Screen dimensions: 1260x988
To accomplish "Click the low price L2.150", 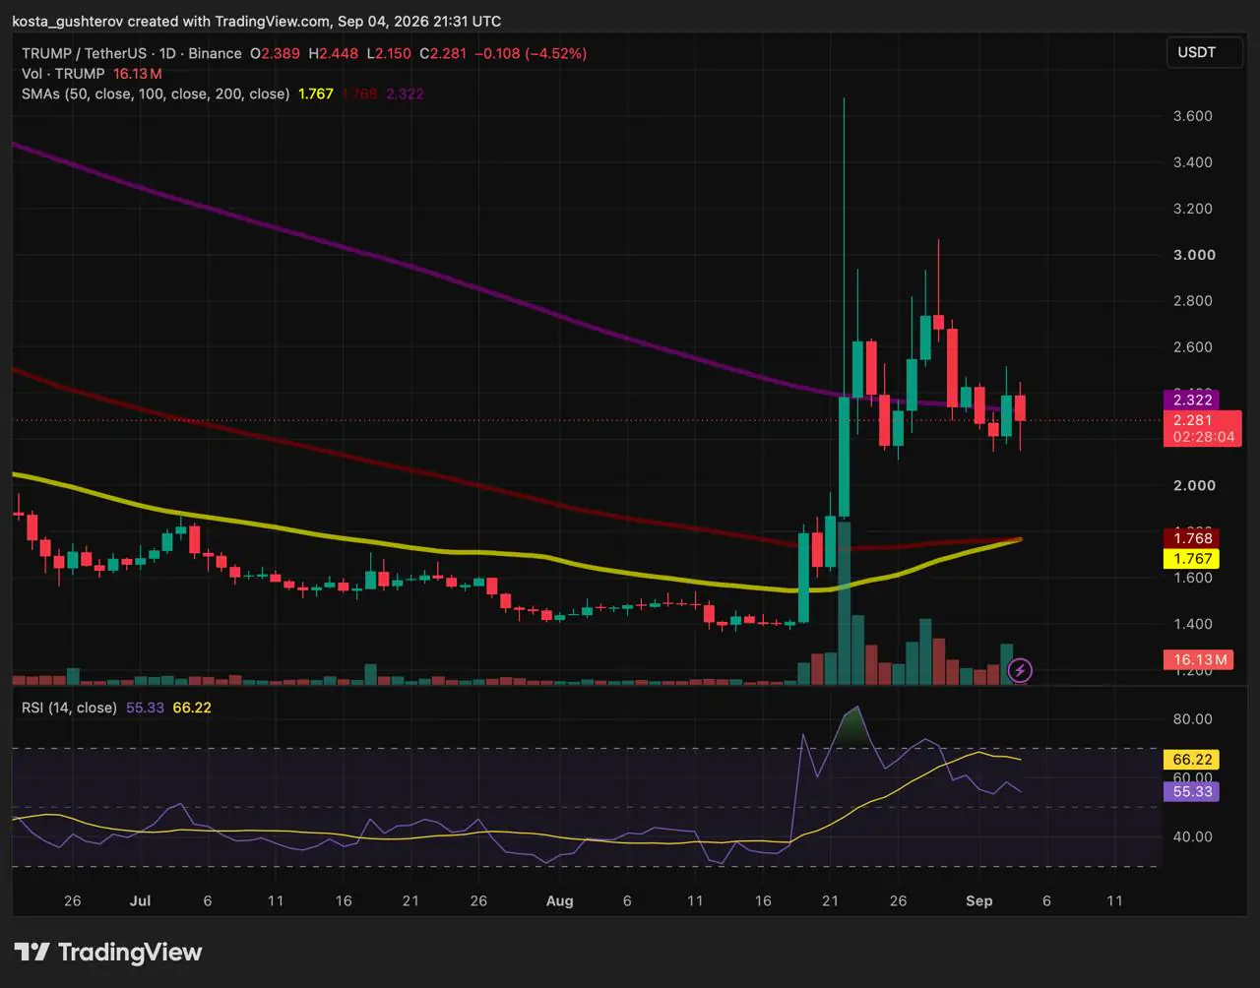I will click(x=389, y=54).
